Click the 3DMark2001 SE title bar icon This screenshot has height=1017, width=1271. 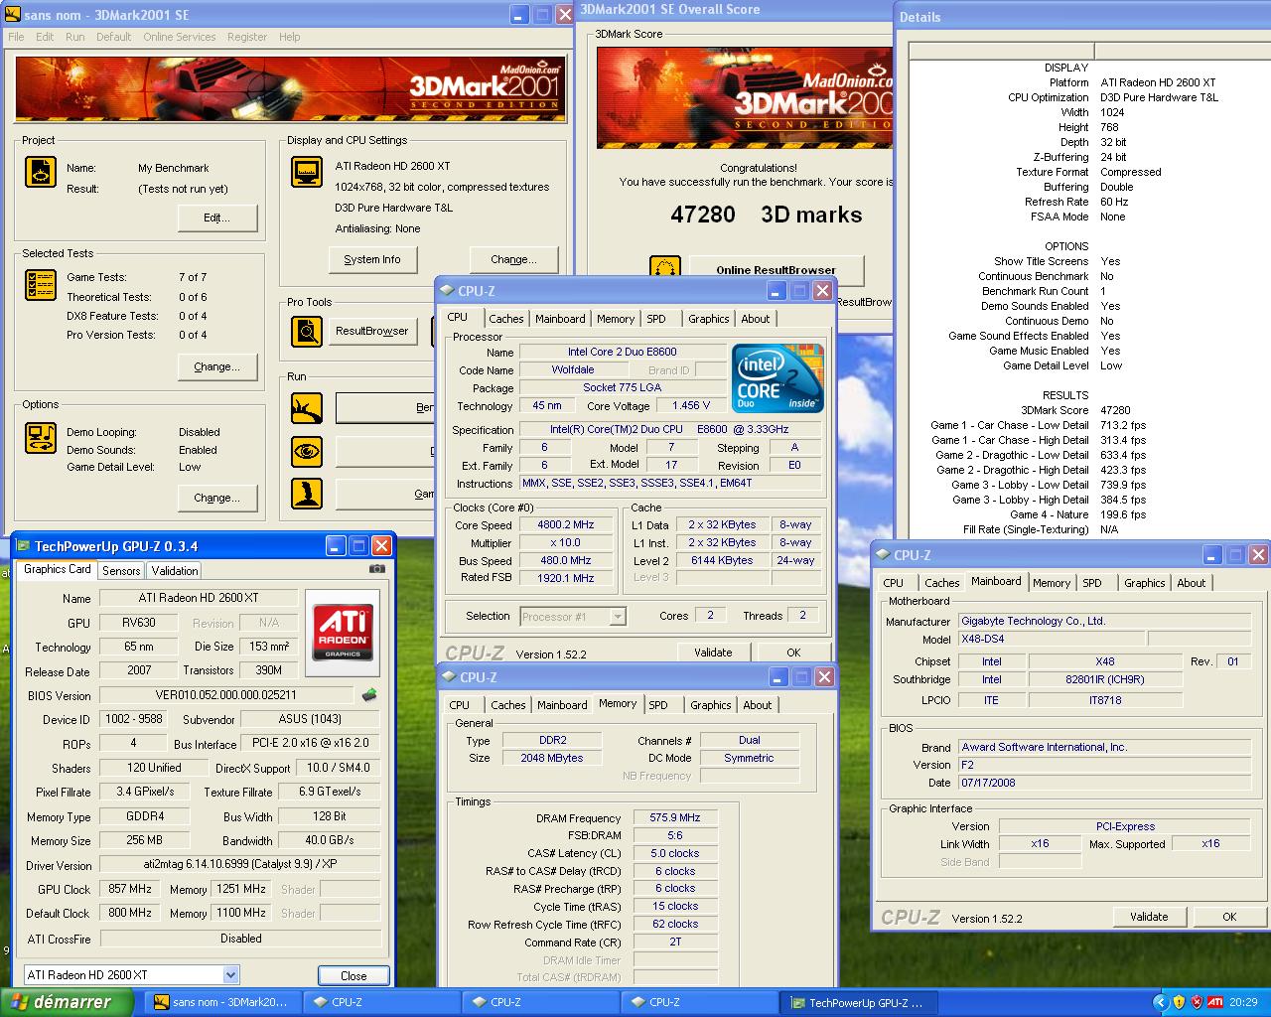(13, 15)
